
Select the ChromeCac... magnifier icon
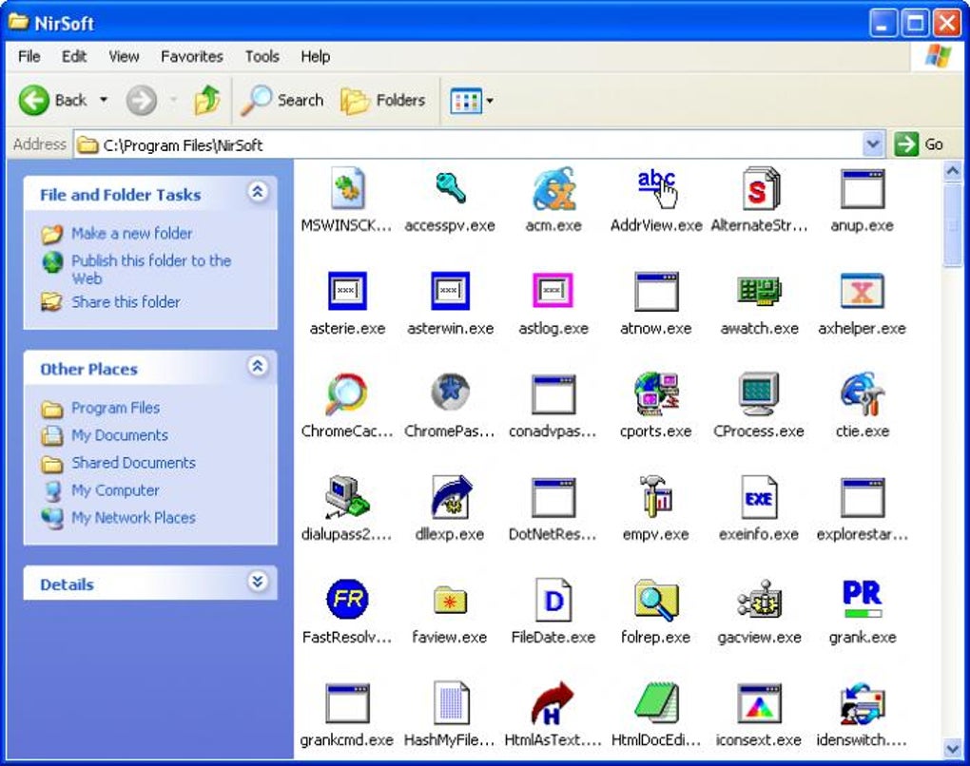[347, 393]
